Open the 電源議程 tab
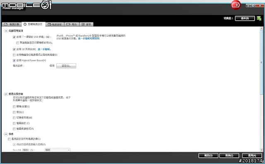Screen dimensions: 265x164 (55, 24)
